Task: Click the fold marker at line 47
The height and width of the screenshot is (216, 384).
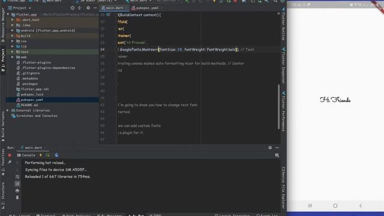Action: point(116,140)
